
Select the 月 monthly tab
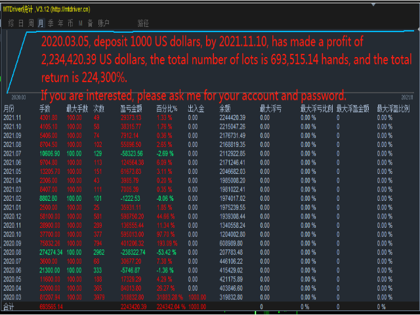41,24
